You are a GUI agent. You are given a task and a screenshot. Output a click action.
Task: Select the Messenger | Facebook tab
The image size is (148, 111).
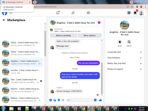point(16,2)
